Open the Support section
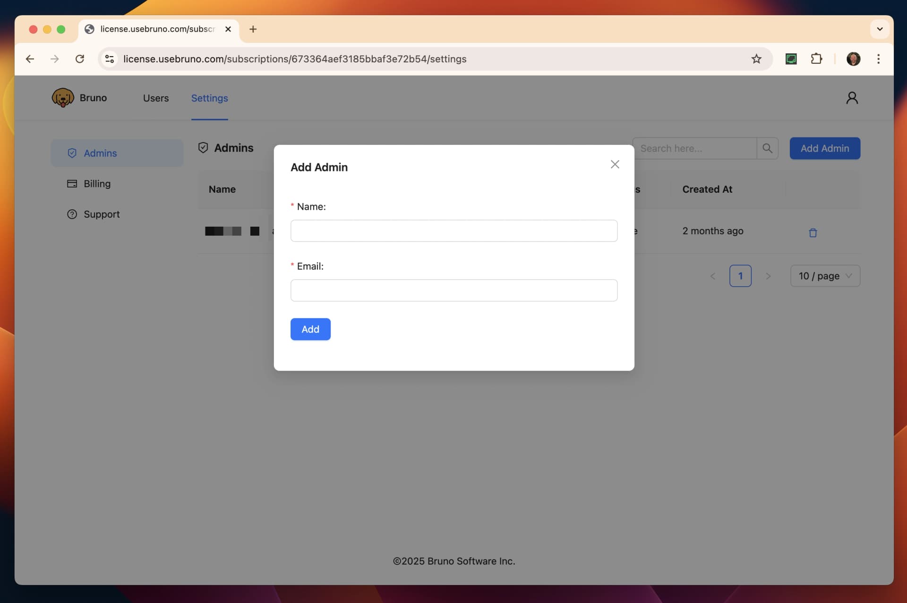907x603 pixels. (101, 214)
